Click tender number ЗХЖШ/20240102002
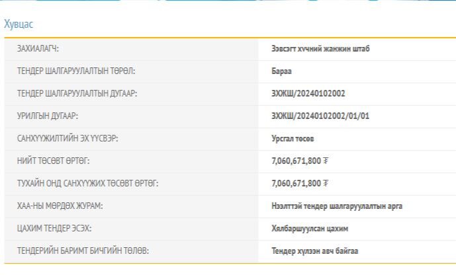 pos(308,94)
